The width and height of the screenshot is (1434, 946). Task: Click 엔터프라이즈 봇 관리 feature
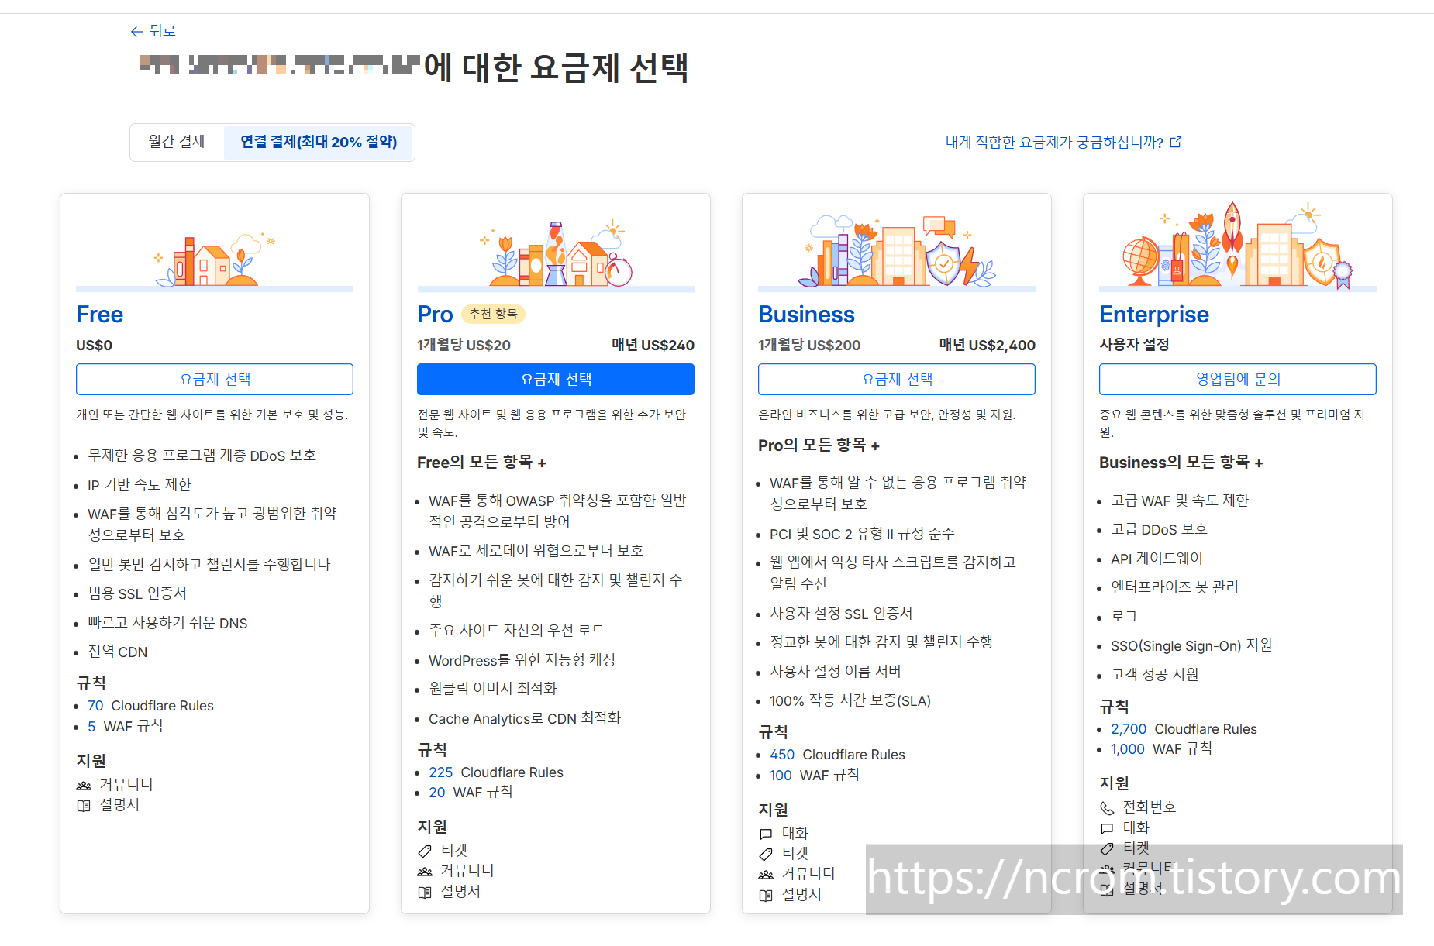pos(1174,587)
